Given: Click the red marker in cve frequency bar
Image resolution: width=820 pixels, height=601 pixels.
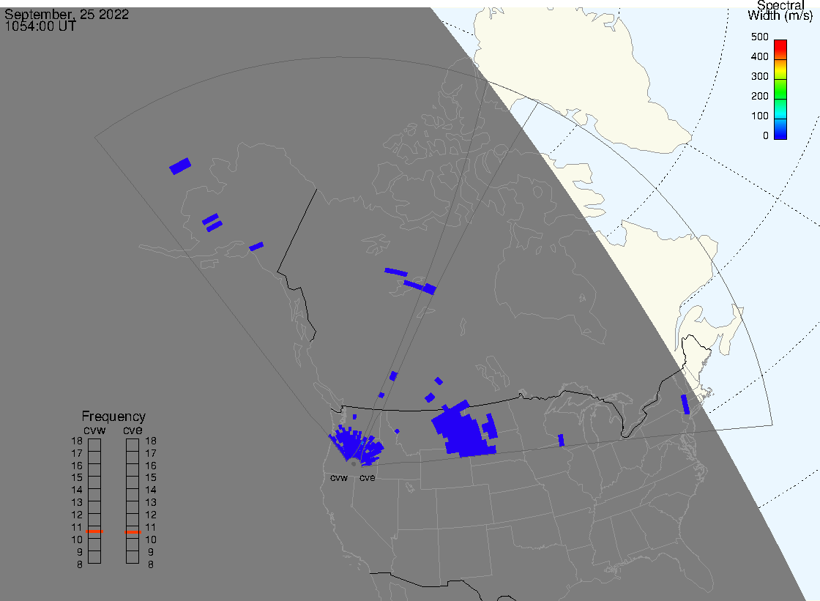Looking at the screenshot, I should tap(133, 532).
